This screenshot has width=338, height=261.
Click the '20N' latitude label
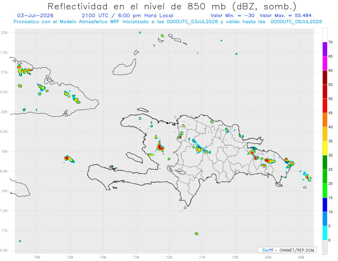click(4, 112)
